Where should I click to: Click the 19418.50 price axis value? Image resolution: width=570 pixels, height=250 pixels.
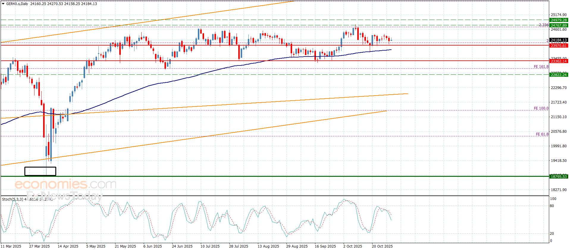(559, 160)
